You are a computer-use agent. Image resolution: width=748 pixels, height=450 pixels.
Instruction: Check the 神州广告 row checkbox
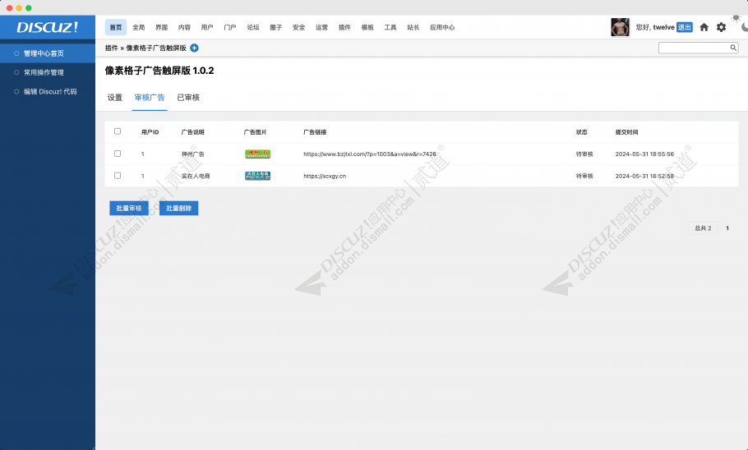[118, 154]
